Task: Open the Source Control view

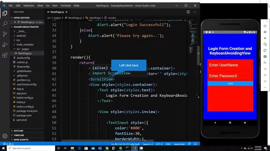Action: click(5, 34)
